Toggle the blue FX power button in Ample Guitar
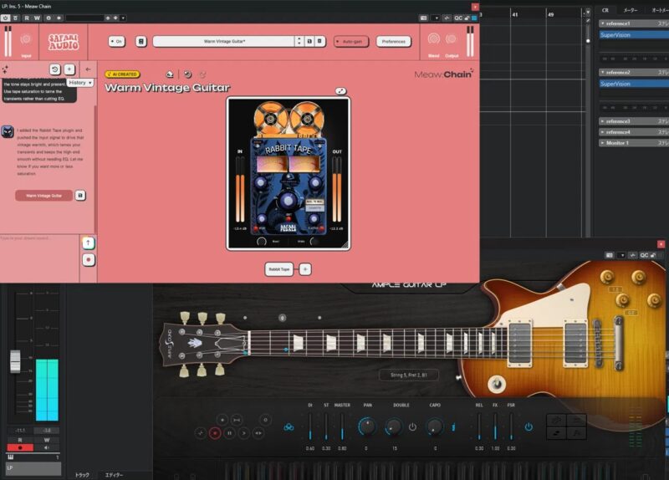The height and width of the screenshot is (480, 669). tap(529, 426)
